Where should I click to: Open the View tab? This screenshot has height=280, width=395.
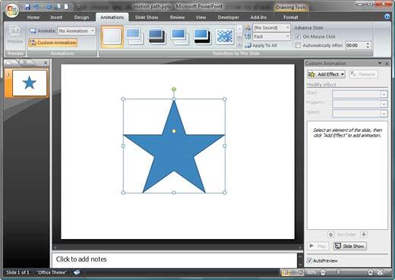click(201, 17)
